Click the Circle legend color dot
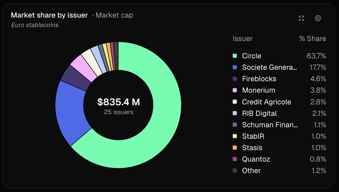This screenshot has height=192, width=339. (235, 56)
